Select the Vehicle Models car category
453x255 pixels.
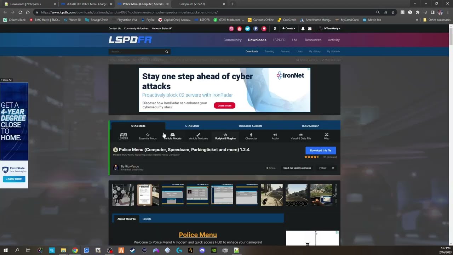point(172,136)
